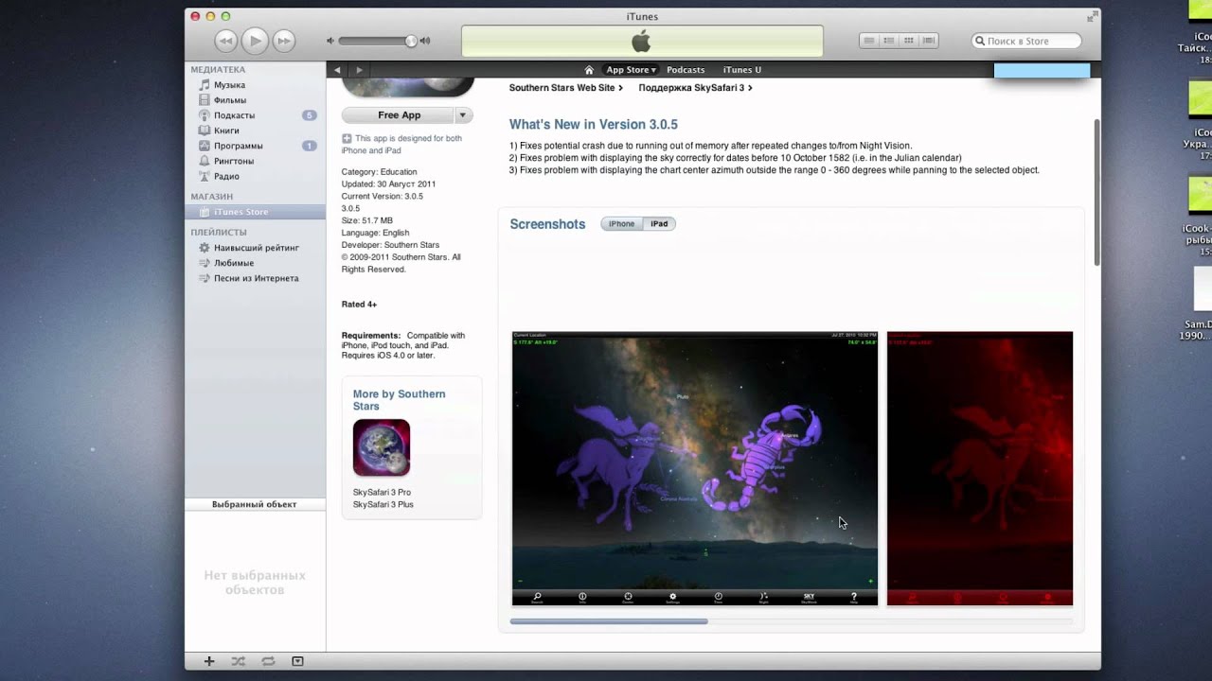1212x681 pixels.
Task: Open Southern Stars Web Site link
Action: click(565, 88)
